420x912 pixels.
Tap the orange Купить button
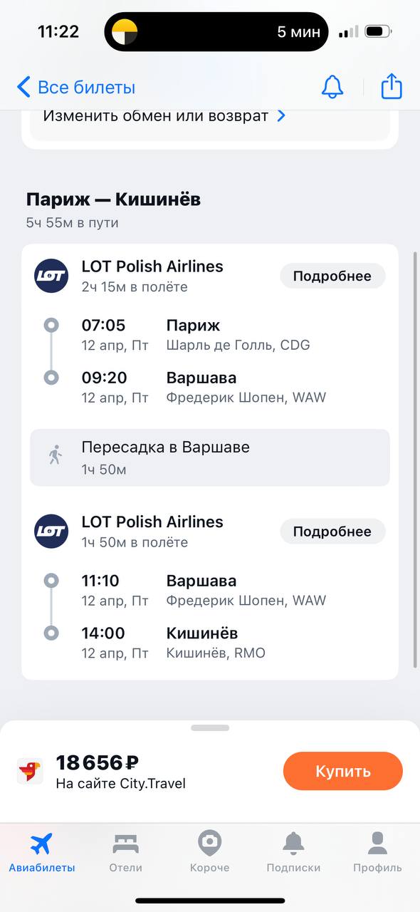point(343,771)
